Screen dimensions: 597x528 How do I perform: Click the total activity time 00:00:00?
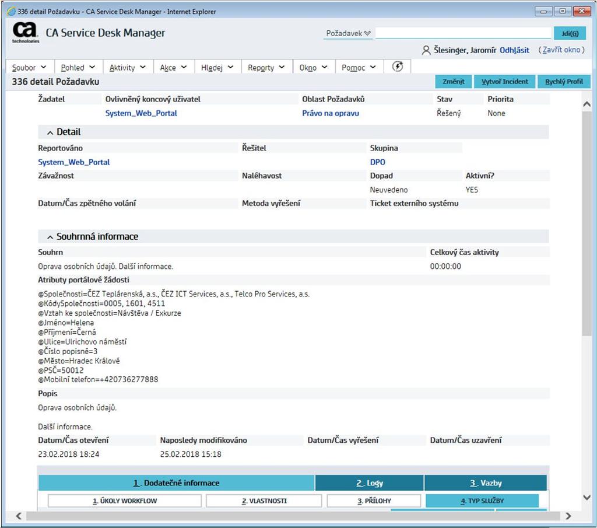point(445,266)
